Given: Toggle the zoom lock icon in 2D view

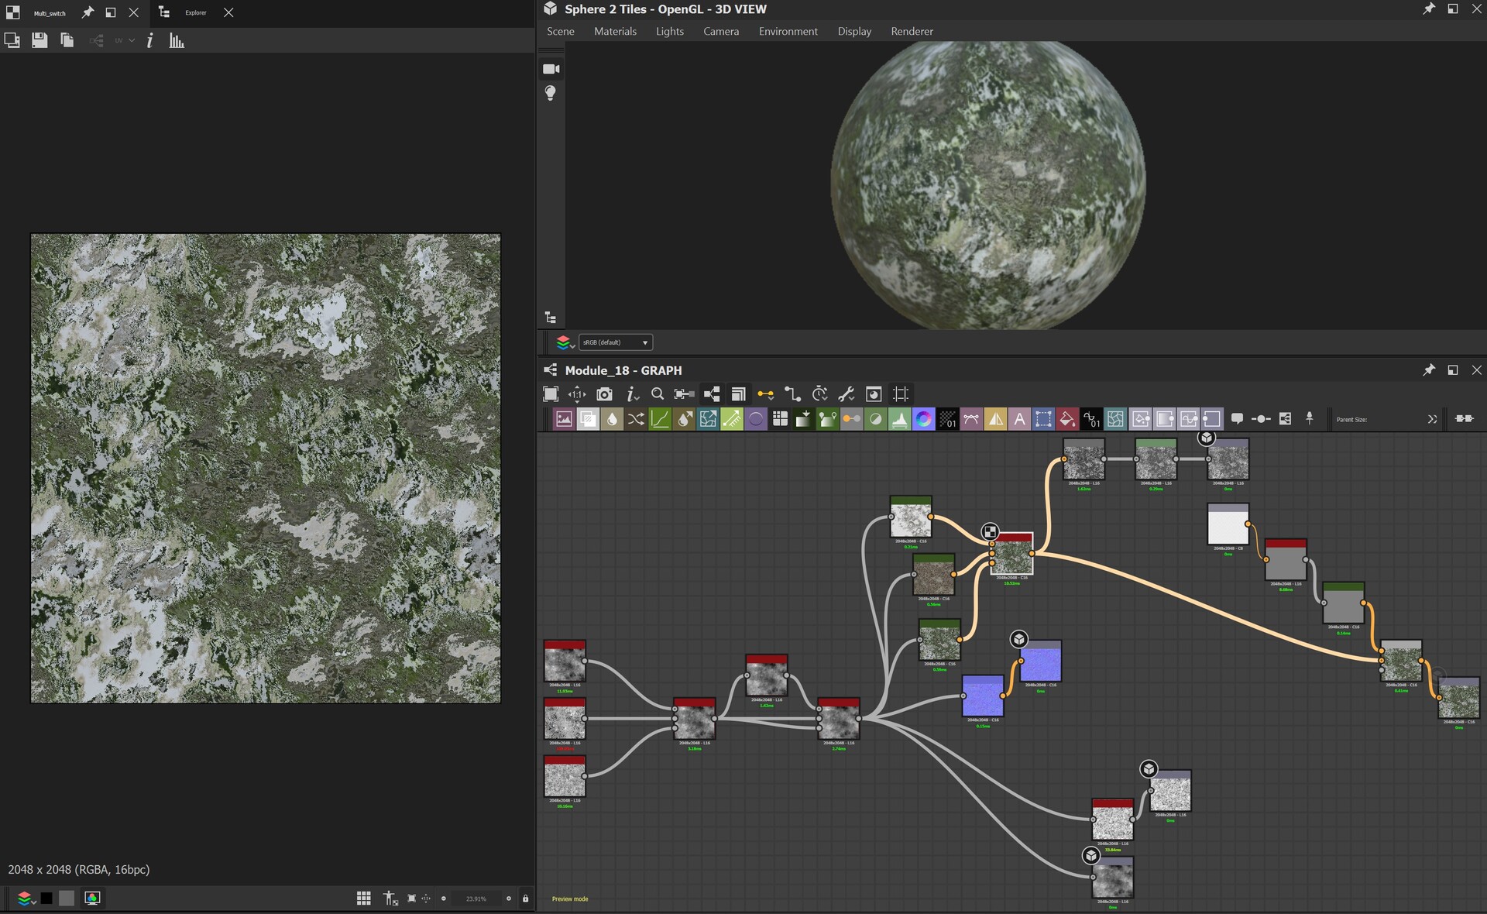Looking at the screenshot, I should click(525, 899).
